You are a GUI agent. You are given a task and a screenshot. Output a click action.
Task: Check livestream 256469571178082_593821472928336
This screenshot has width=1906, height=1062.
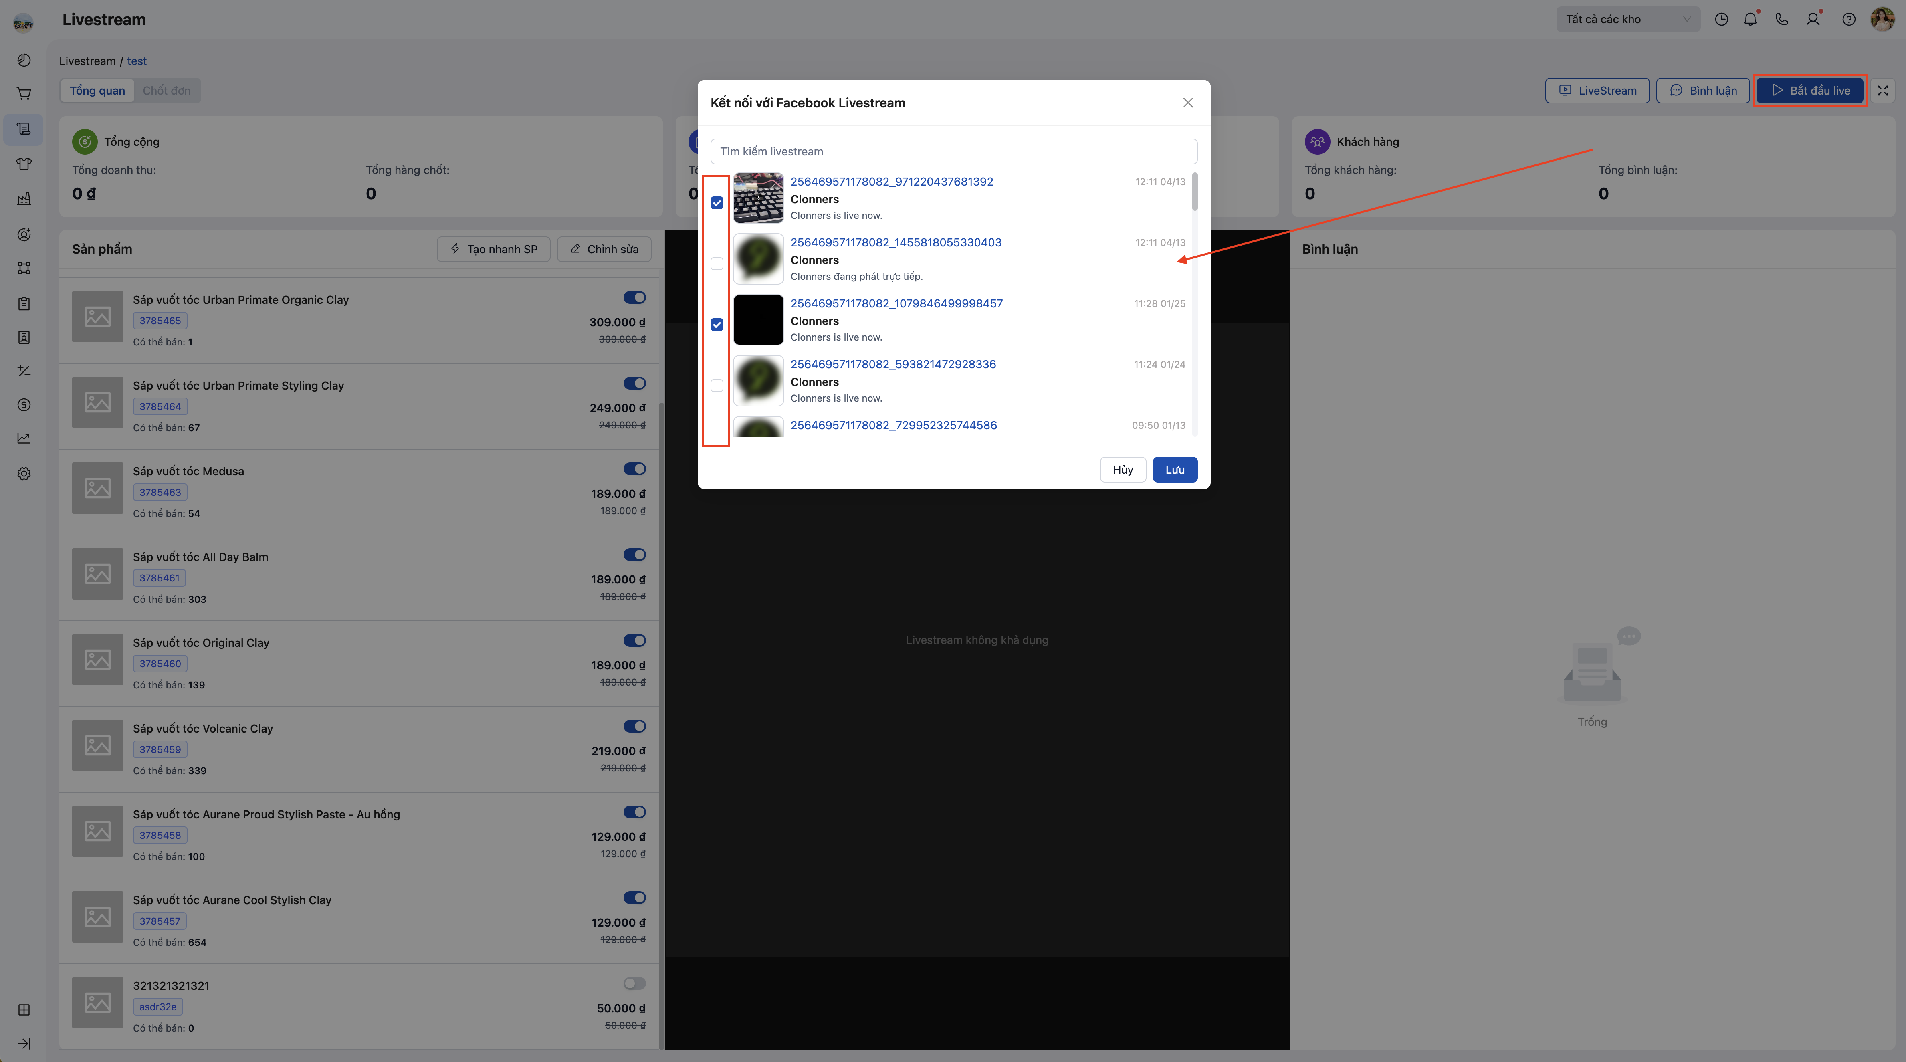point(717,385)
